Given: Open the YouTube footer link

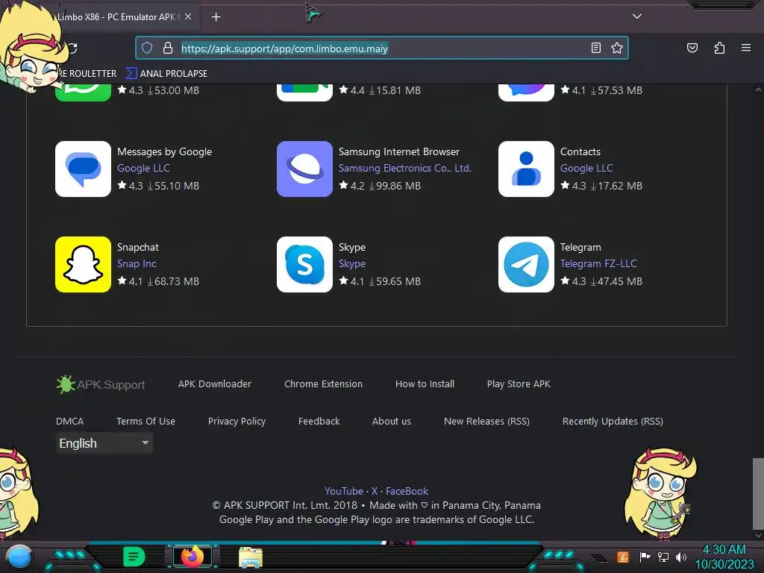Looking at the screenshot, I should (x=344, y=491).
